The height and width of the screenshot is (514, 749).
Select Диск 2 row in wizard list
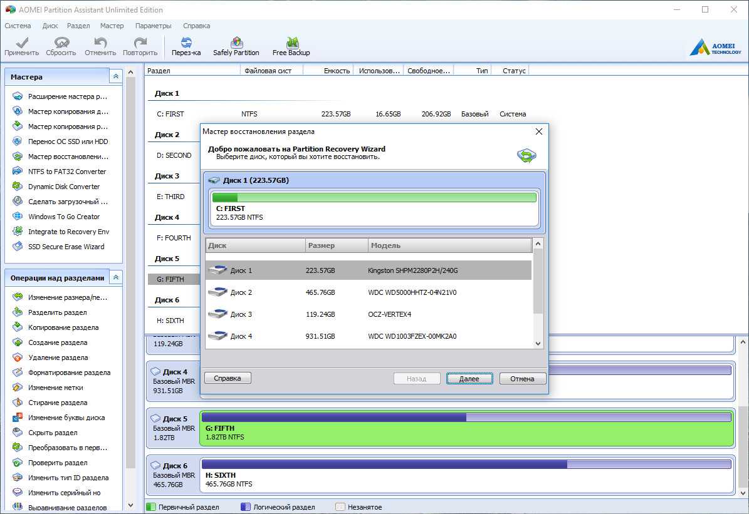coord(369,292)
